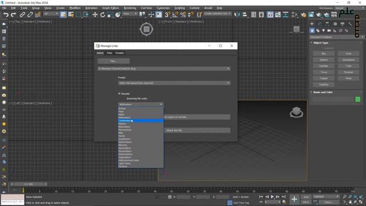Open the Standard Primitives category dropdown
This screenshot has height=206, width=366.
(x=337, y=37)
